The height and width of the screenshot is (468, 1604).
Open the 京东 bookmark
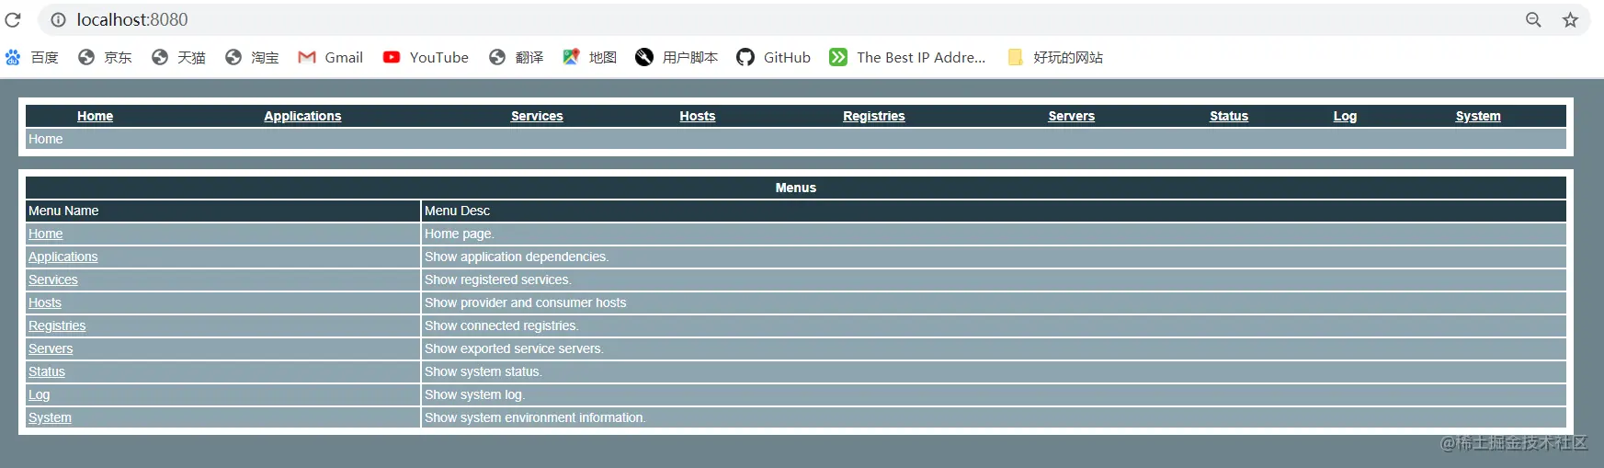tap(105, 57)
